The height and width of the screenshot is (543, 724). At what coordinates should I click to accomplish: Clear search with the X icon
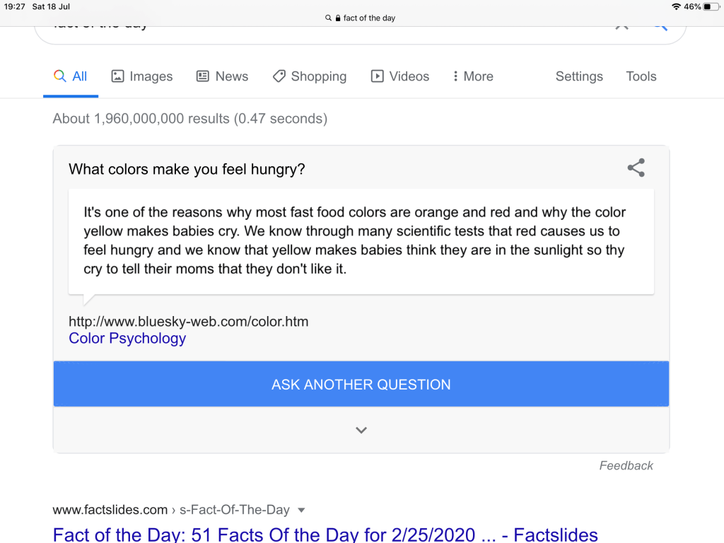[x=621, y=25]
